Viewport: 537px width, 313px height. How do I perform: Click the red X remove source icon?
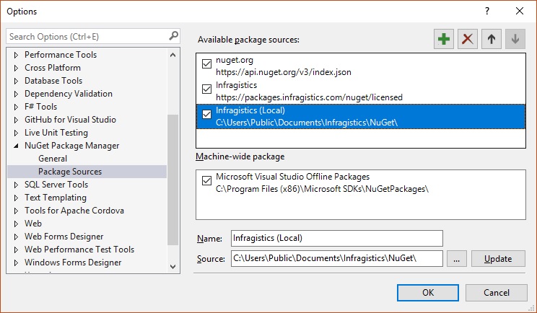click(x=468, y=40)
